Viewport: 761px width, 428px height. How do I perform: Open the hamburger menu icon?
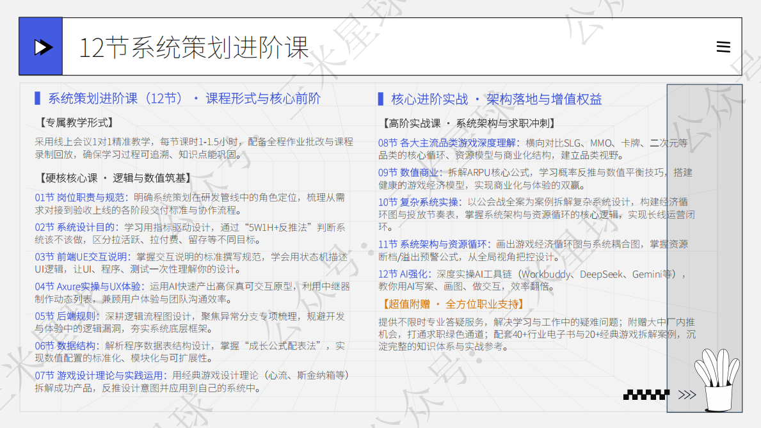point(723,47)
